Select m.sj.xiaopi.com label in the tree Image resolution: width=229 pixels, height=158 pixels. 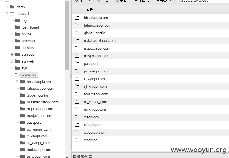[39, 116]
